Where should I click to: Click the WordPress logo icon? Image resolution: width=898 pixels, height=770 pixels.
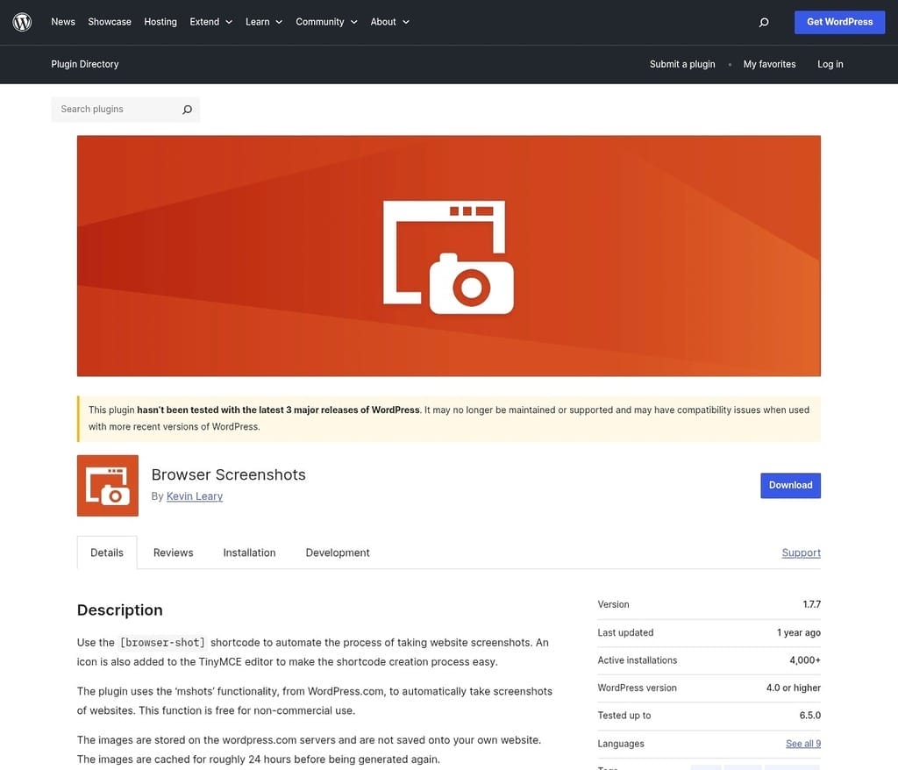[x=22, y=22]
